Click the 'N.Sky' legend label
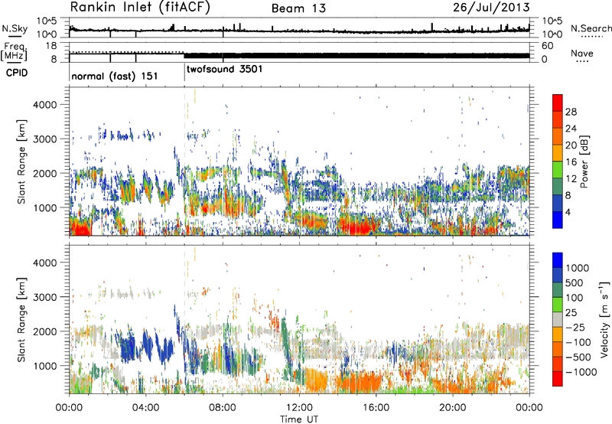 click(15, 28)
